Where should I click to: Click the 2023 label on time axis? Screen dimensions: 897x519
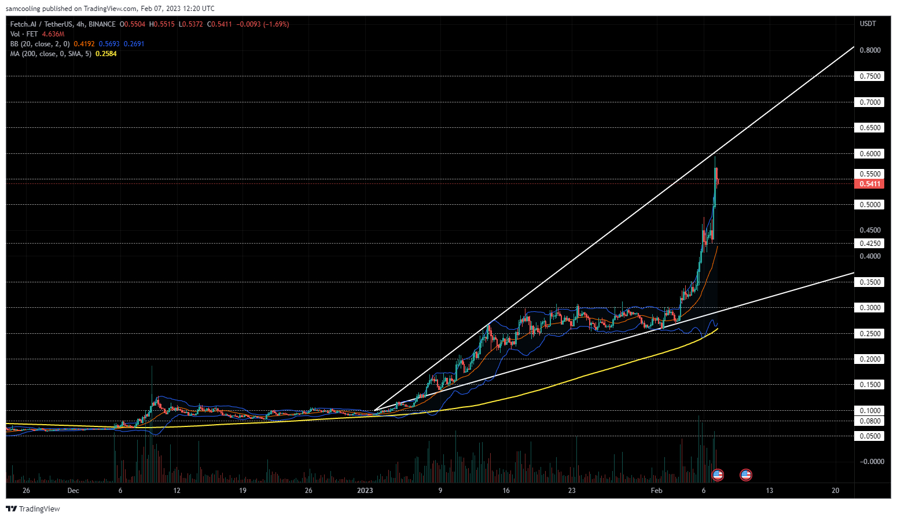[365, 491]
